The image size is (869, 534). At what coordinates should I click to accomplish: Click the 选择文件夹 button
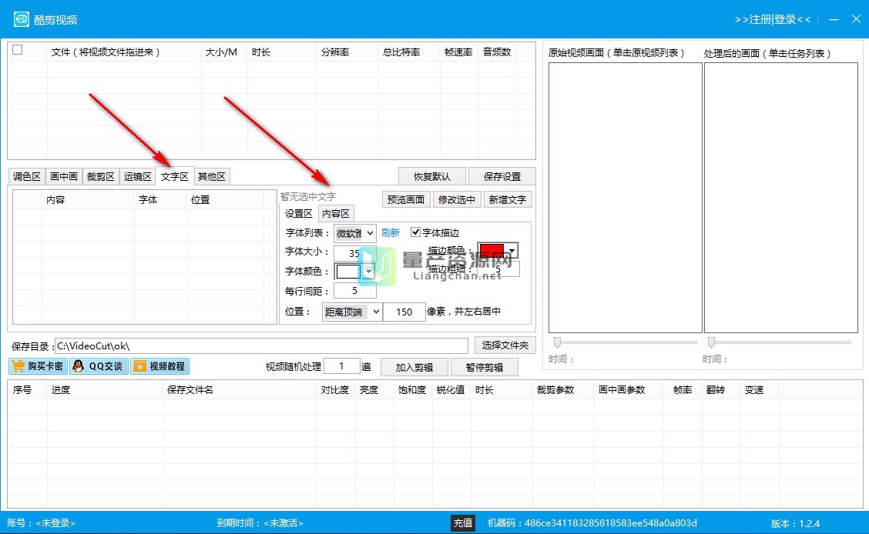505,345
